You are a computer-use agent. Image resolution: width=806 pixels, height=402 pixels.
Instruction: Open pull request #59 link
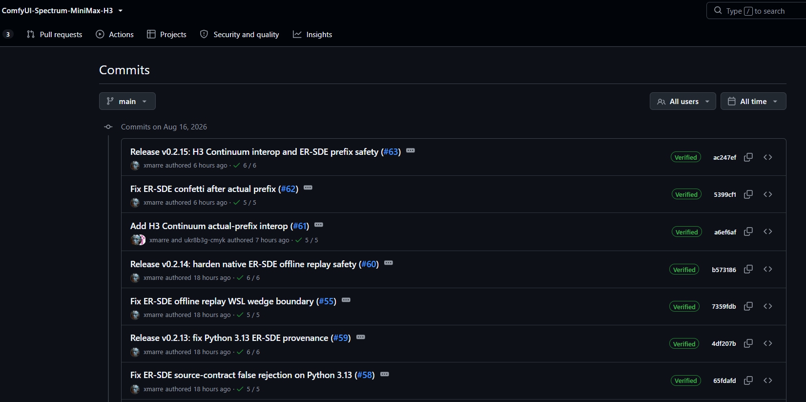[x=341, y=338]
